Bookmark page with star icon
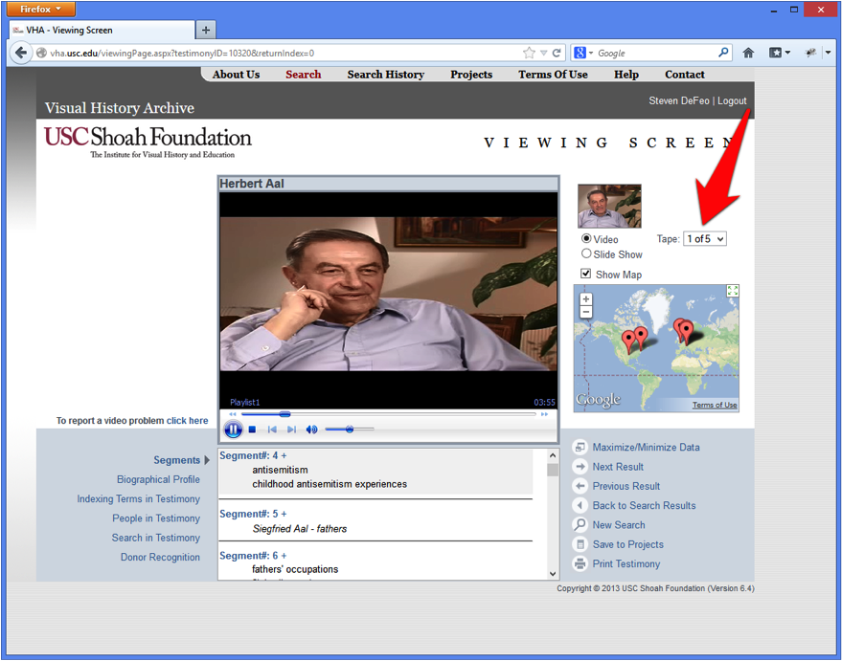The height and width of the screenshot is (661, 864). pos(529,53)
